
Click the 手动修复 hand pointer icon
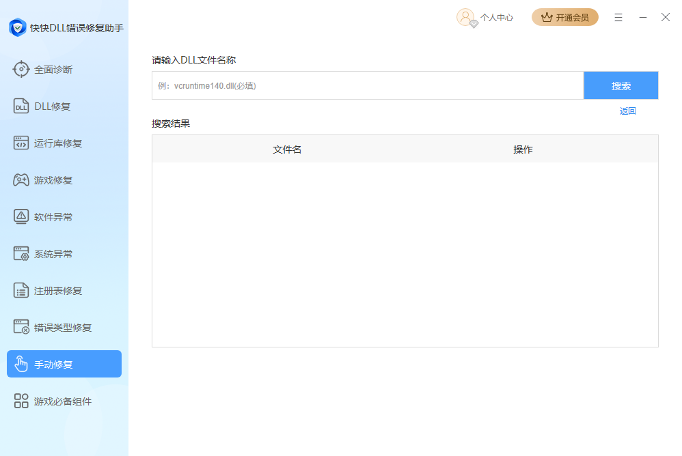[21, 364]
